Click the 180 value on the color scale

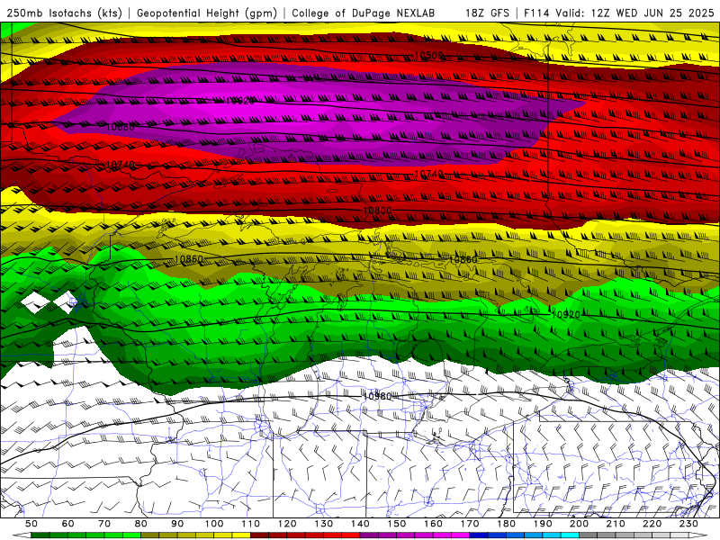506,524
